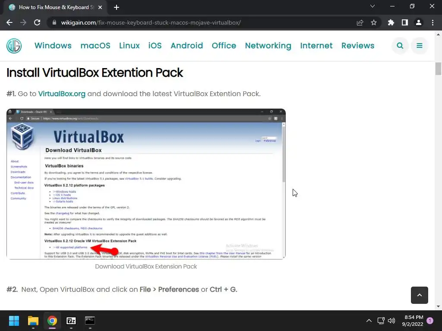Open macOS category in navigation
Viewport: 442px width, 331px height.
pos(95,46)
